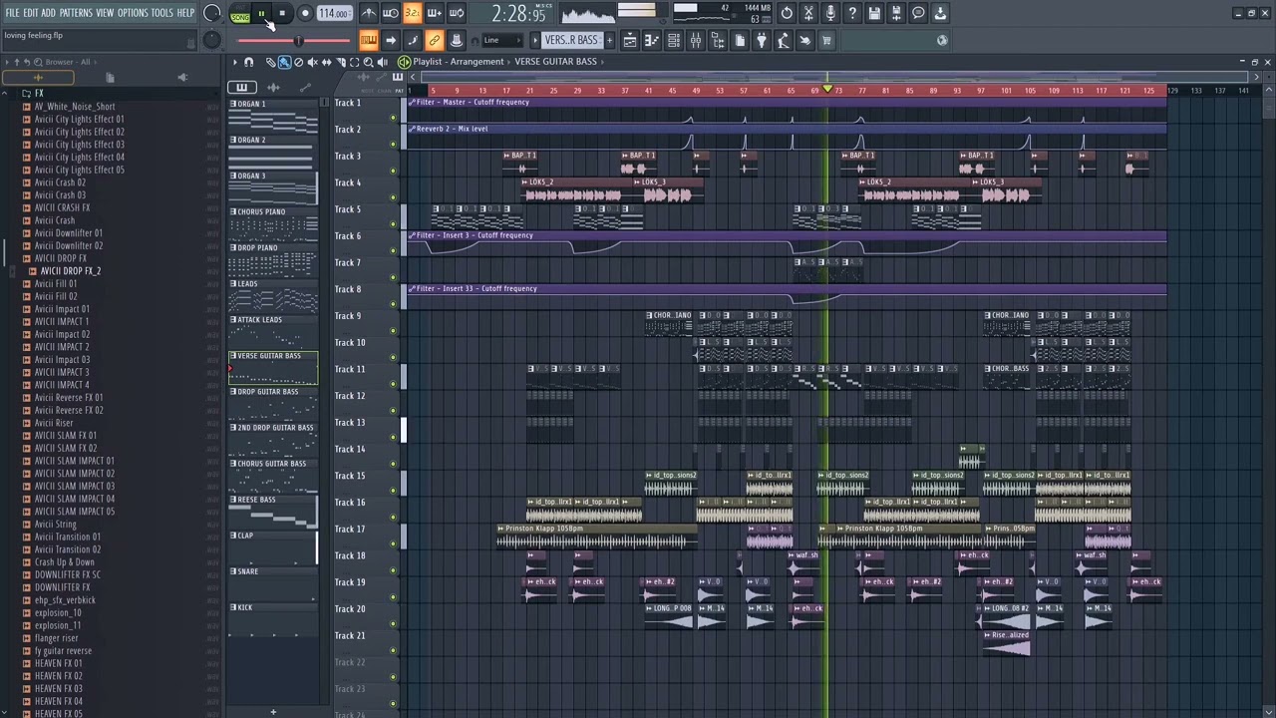Open the Playlist window from toolbar

(630, 40)
